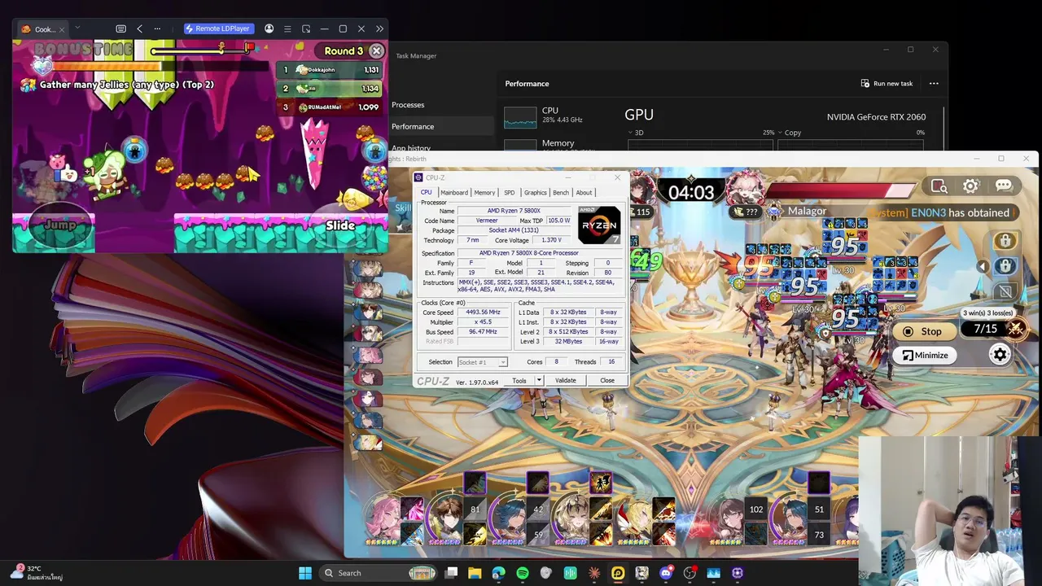Open File Explorer from the taskbar
The image size is (1042, 586).
coord(475,573)
